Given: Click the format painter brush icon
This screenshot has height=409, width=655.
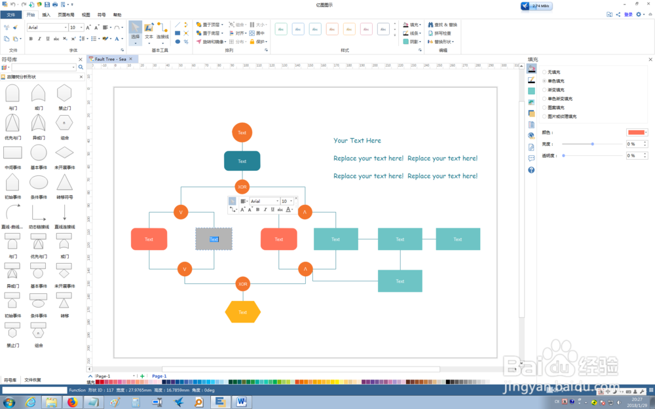Looking at the screenshot, I should tap(16, 27).
